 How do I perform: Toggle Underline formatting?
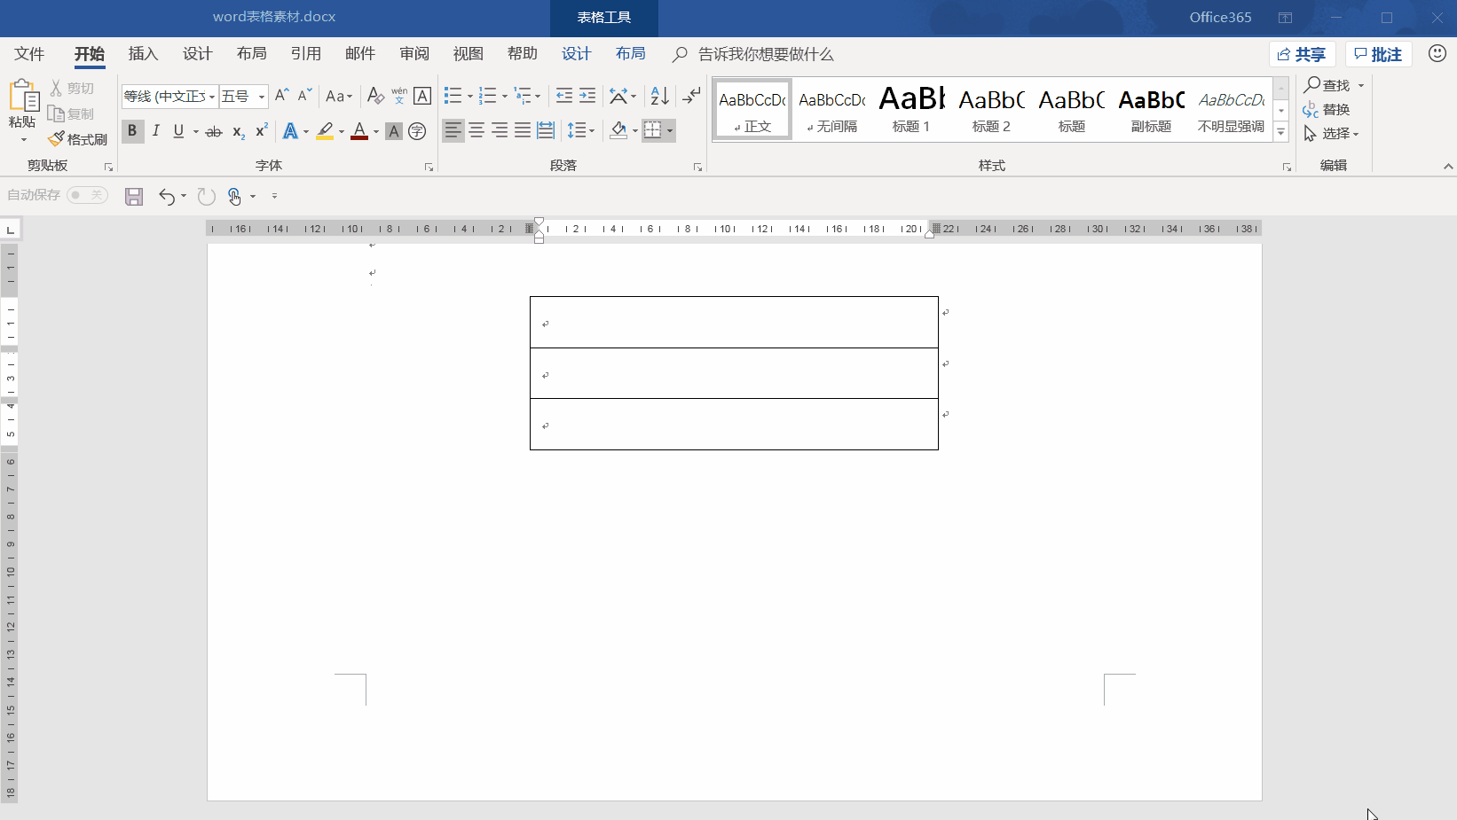click(x=178, y=131)
